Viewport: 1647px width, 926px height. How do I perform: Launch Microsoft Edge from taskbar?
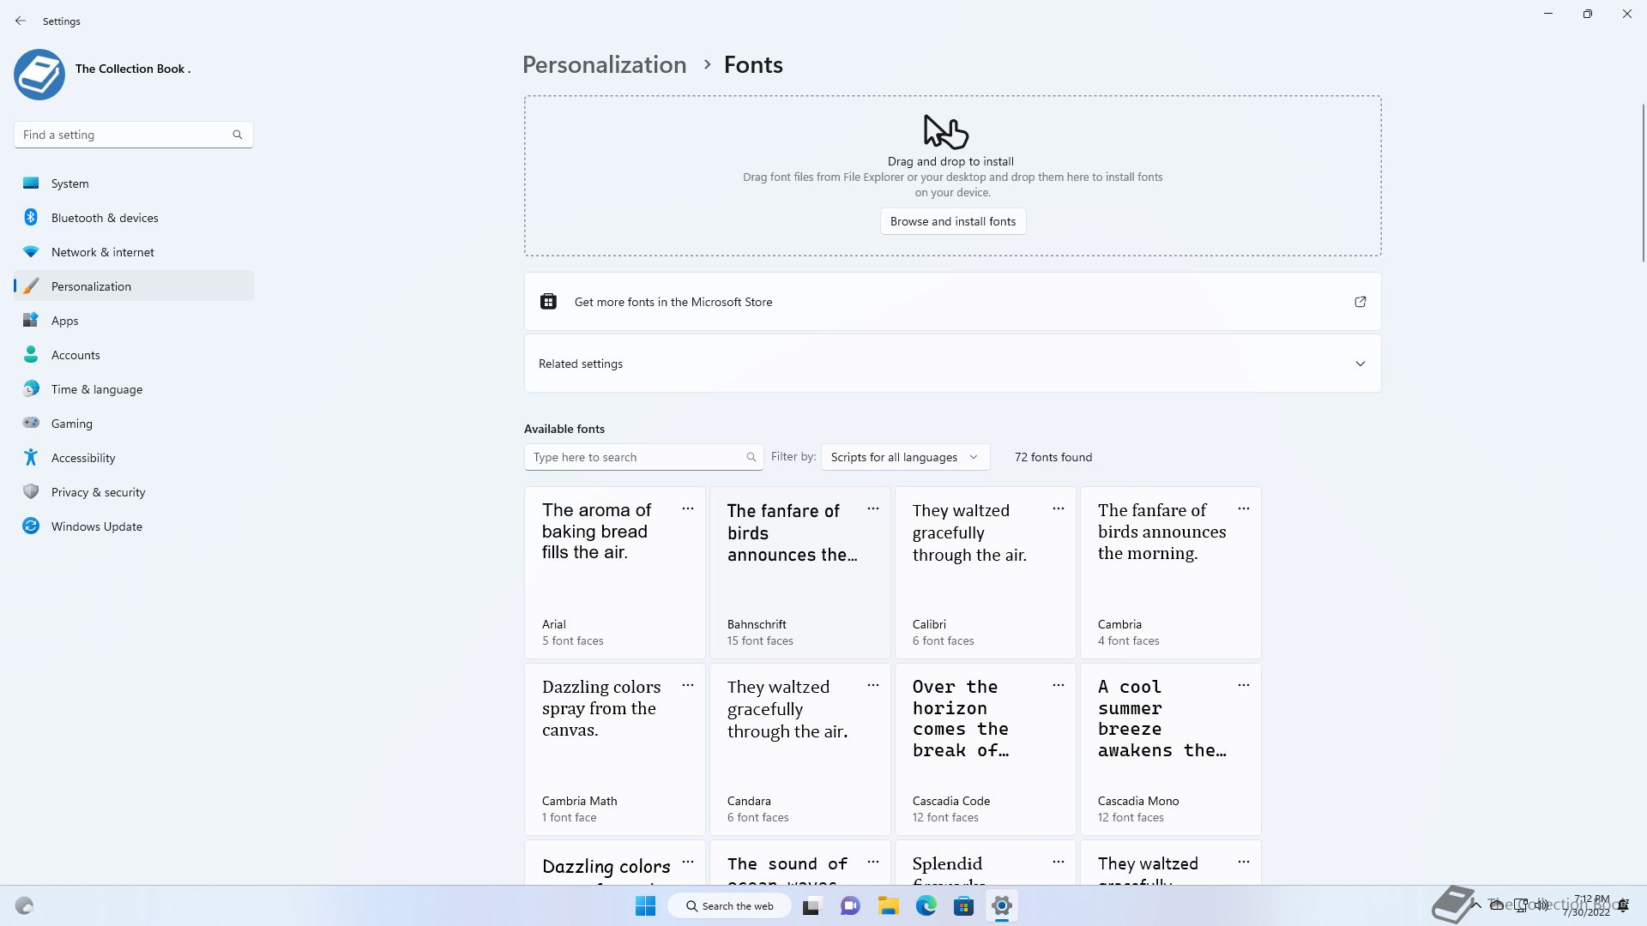926,905
